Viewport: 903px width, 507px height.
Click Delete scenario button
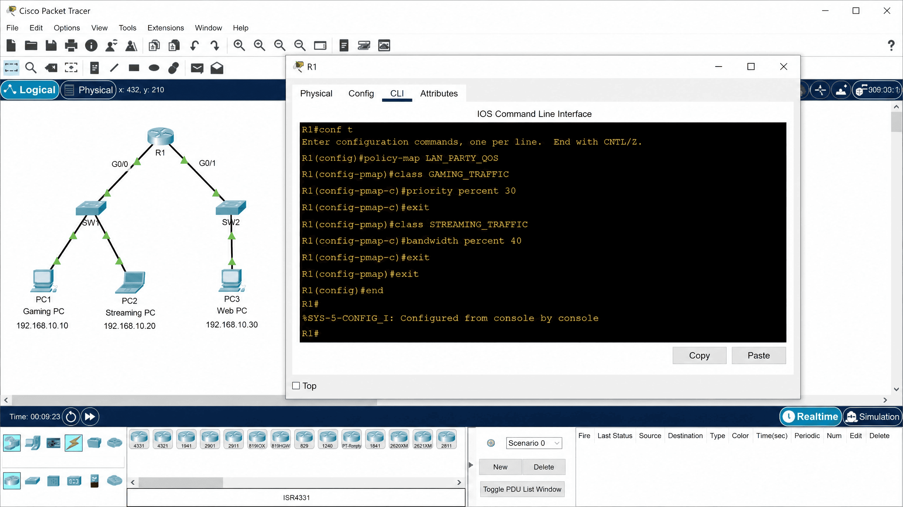click(x=544, y=467)
